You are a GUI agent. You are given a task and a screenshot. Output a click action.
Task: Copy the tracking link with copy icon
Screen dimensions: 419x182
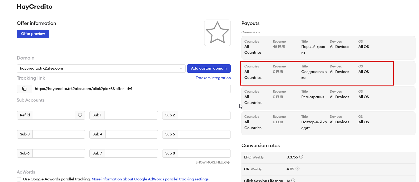24,89
